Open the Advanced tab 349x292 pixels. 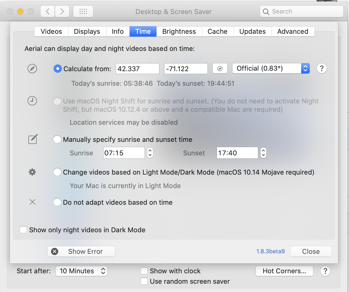293,31
